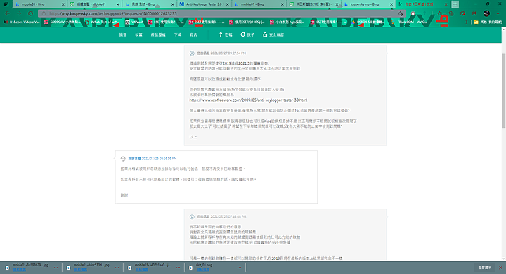Close the 我的卡巴斯基 | 支援 tab
Viewport: 506px width, 274px height.
pos(446,4)
